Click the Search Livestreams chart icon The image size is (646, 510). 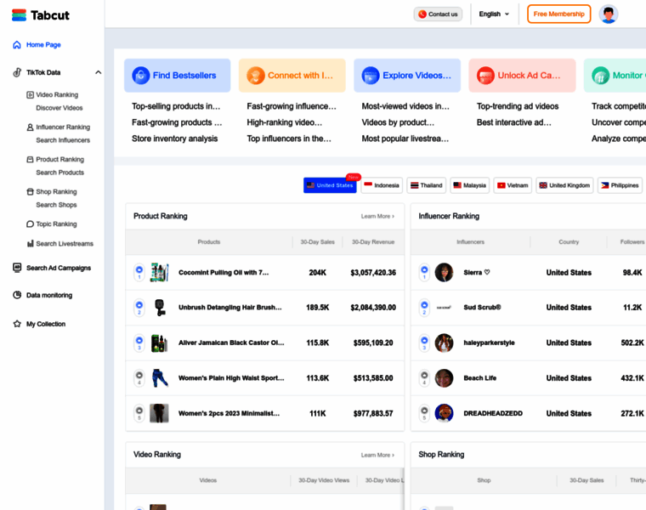pyautogui.click(x=30, y=243)
